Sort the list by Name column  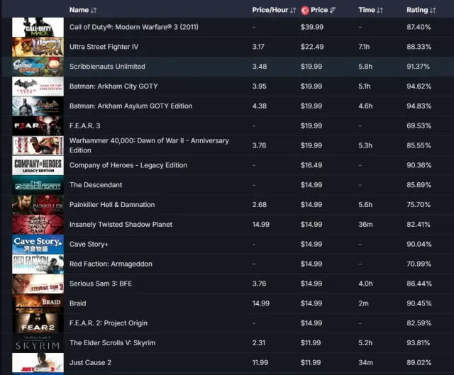(x=83, y=10)
